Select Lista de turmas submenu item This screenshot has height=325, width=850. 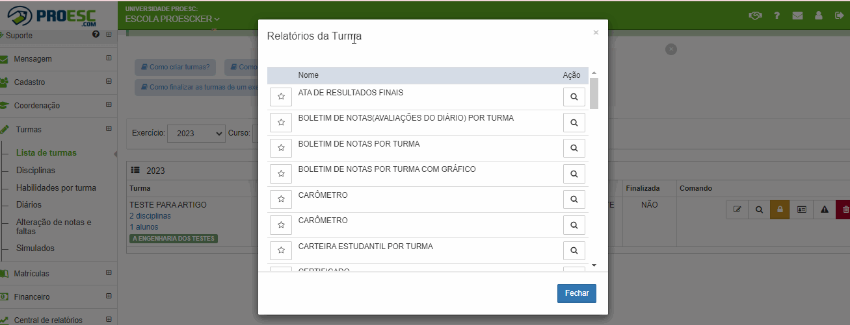tap(46, 153)
